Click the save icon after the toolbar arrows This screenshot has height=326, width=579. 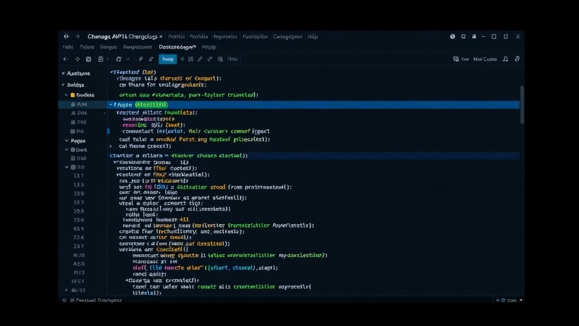point(88,59)
